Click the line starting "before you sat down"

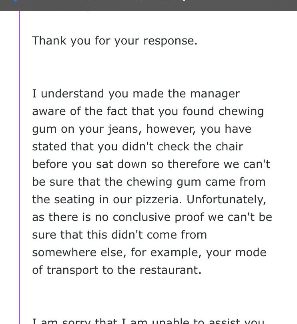point(151,164)
